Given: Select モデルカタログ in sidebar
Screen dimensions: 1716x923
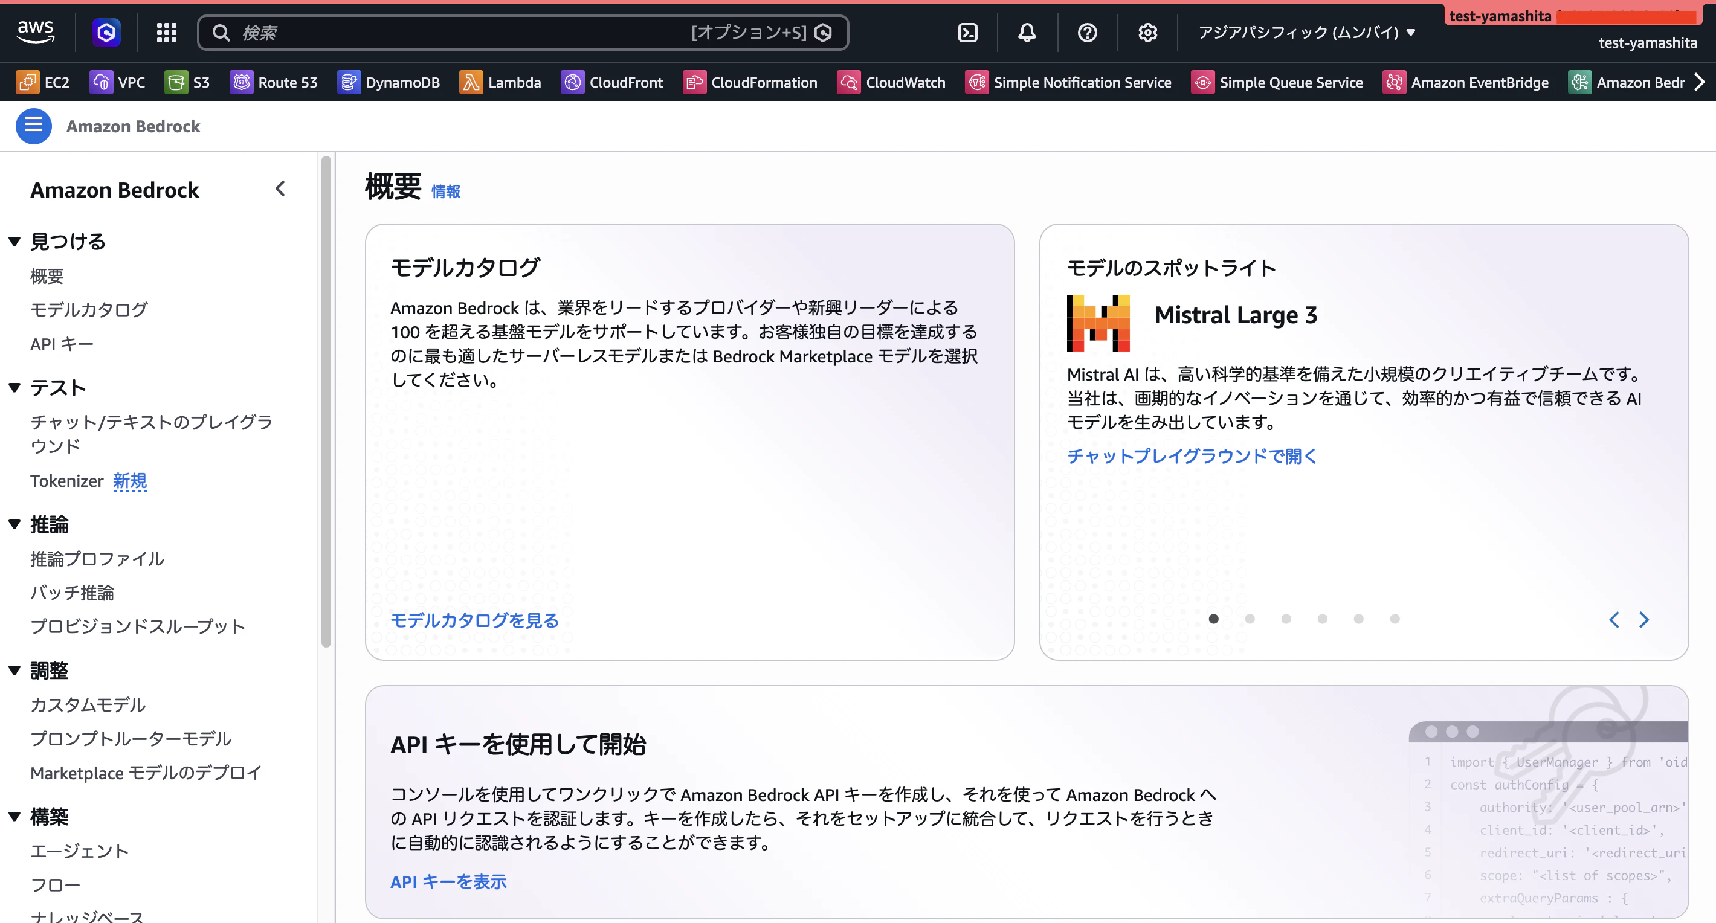Looking at the screenshot, I should tap(89, 310).
